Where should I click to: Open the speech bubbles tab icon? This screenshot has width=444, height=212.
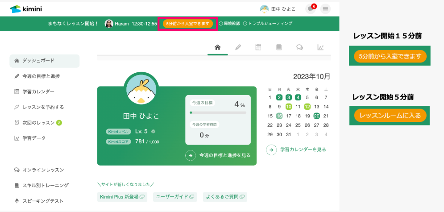[299, 47]
